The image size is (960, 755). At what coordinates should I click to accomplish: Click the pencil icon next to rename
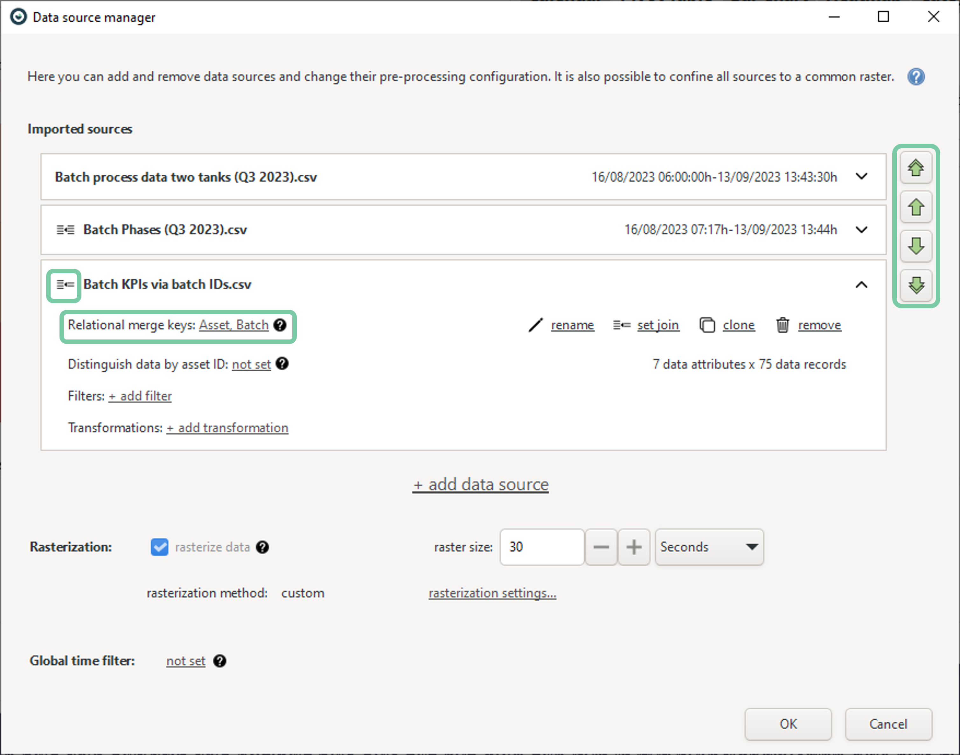(x=536, y=325)
